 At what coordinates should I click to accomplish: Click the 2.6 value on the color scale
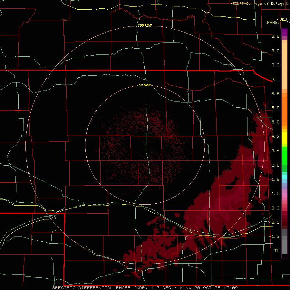click(275, 165)
